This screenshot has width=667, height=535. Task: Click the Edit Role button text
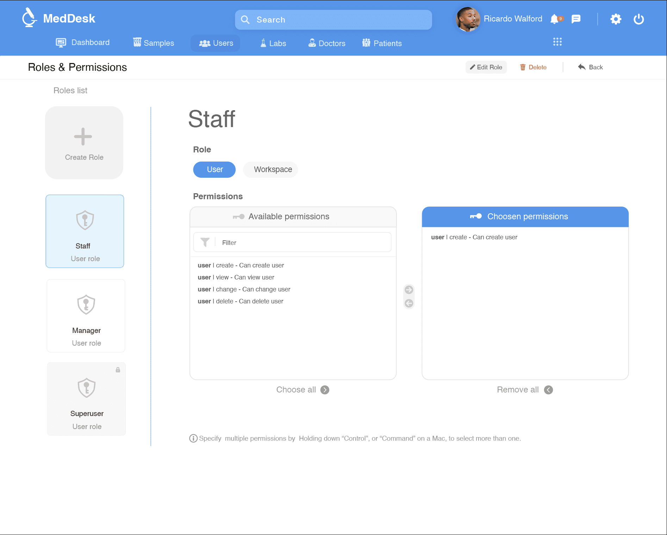point(490,67)
